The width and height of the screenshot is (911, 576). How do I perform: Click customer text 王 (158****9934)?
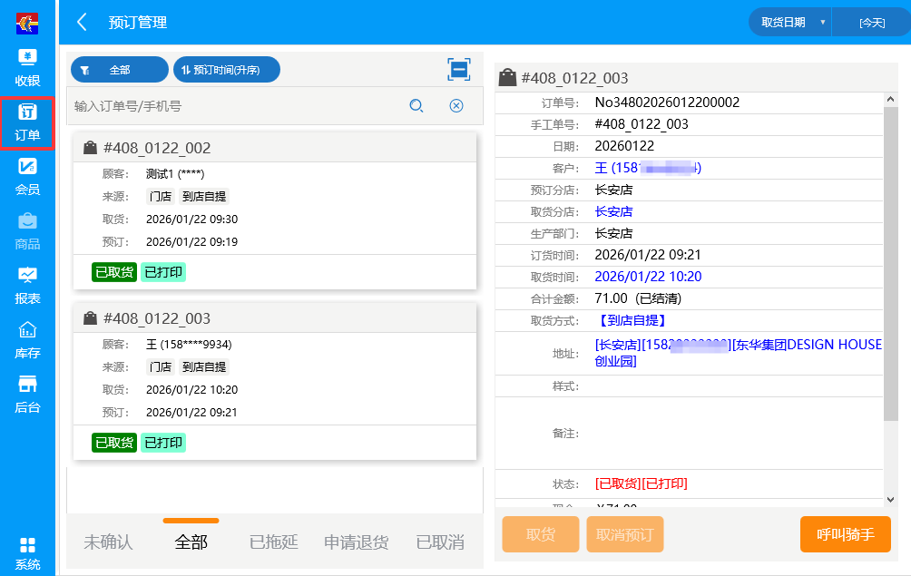(x=189, y=345)
